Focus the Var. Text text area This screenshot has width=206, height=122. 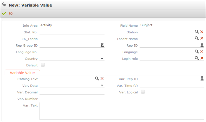pos(122,111)
